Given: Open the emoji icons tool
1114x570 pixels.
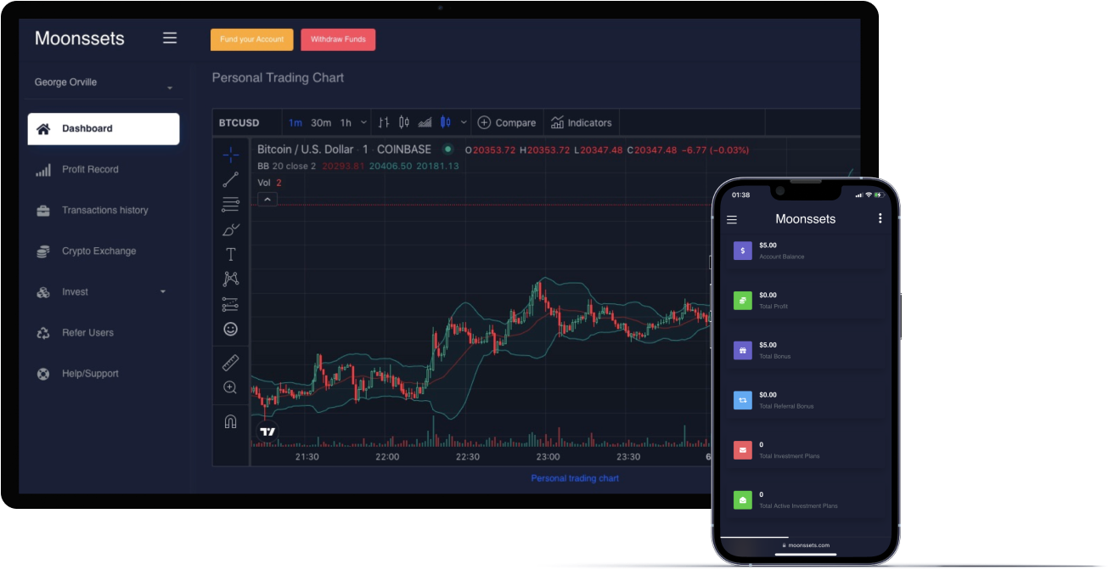Looking at the screenshot, I should coord(230,329).
